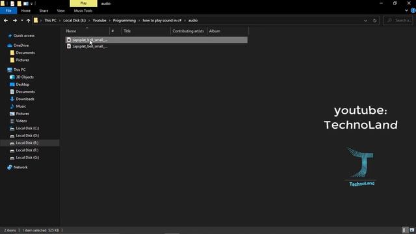This screenshot has width=416, height=234.
Task: Click the Downloads arrow icon
Action: [x=12, y=99]
